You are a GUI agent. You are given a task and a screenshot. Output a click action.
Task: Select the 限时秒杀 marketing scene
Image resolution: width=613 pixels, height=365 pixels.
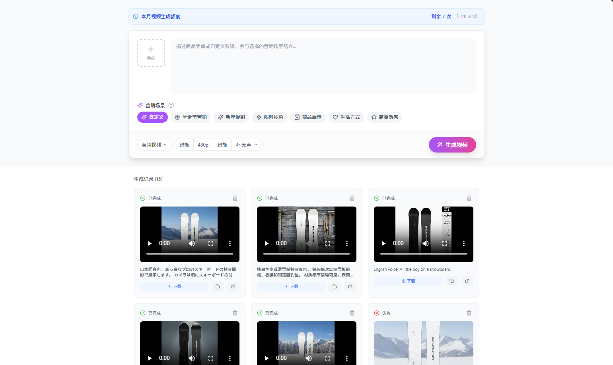click(270, 117)
